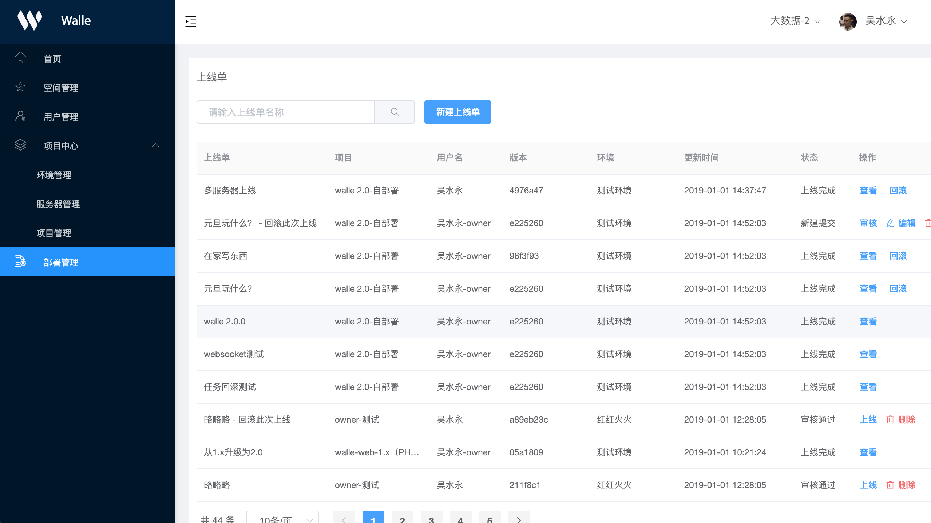The image size is (931, 523).
Task: Click the 空间管理 star icon
Action: 20,88
